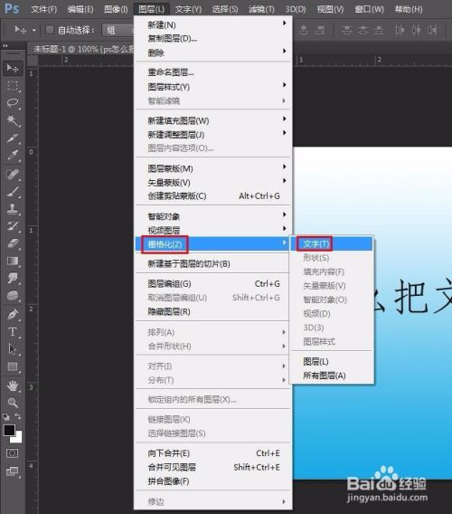
Task: Click the black foreground color swatch
Action: pyautogui.click(x=9, y=430)
